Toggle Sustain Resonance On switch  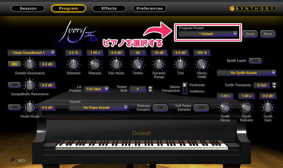pos(14,64)
